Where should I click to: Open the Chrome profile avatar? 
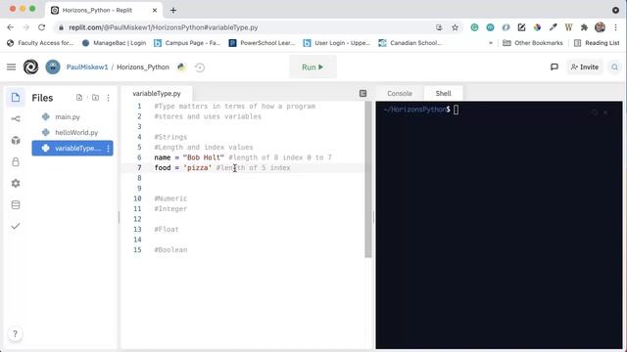[600, 27]
